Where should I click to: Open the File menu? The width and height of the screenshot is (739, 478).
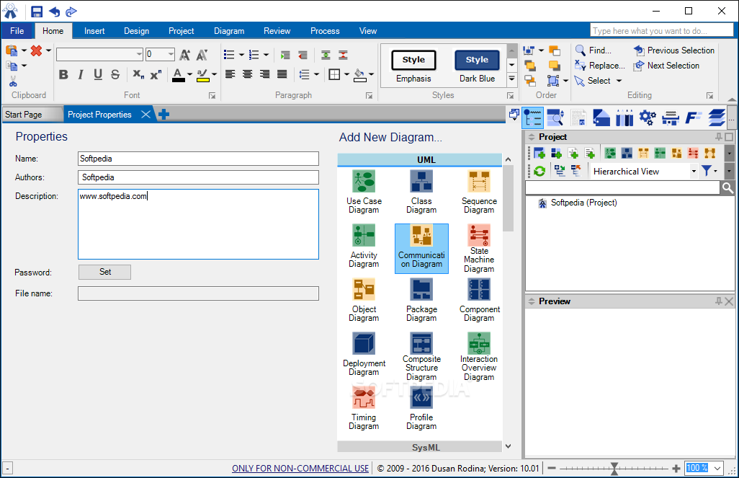point(17,31)
